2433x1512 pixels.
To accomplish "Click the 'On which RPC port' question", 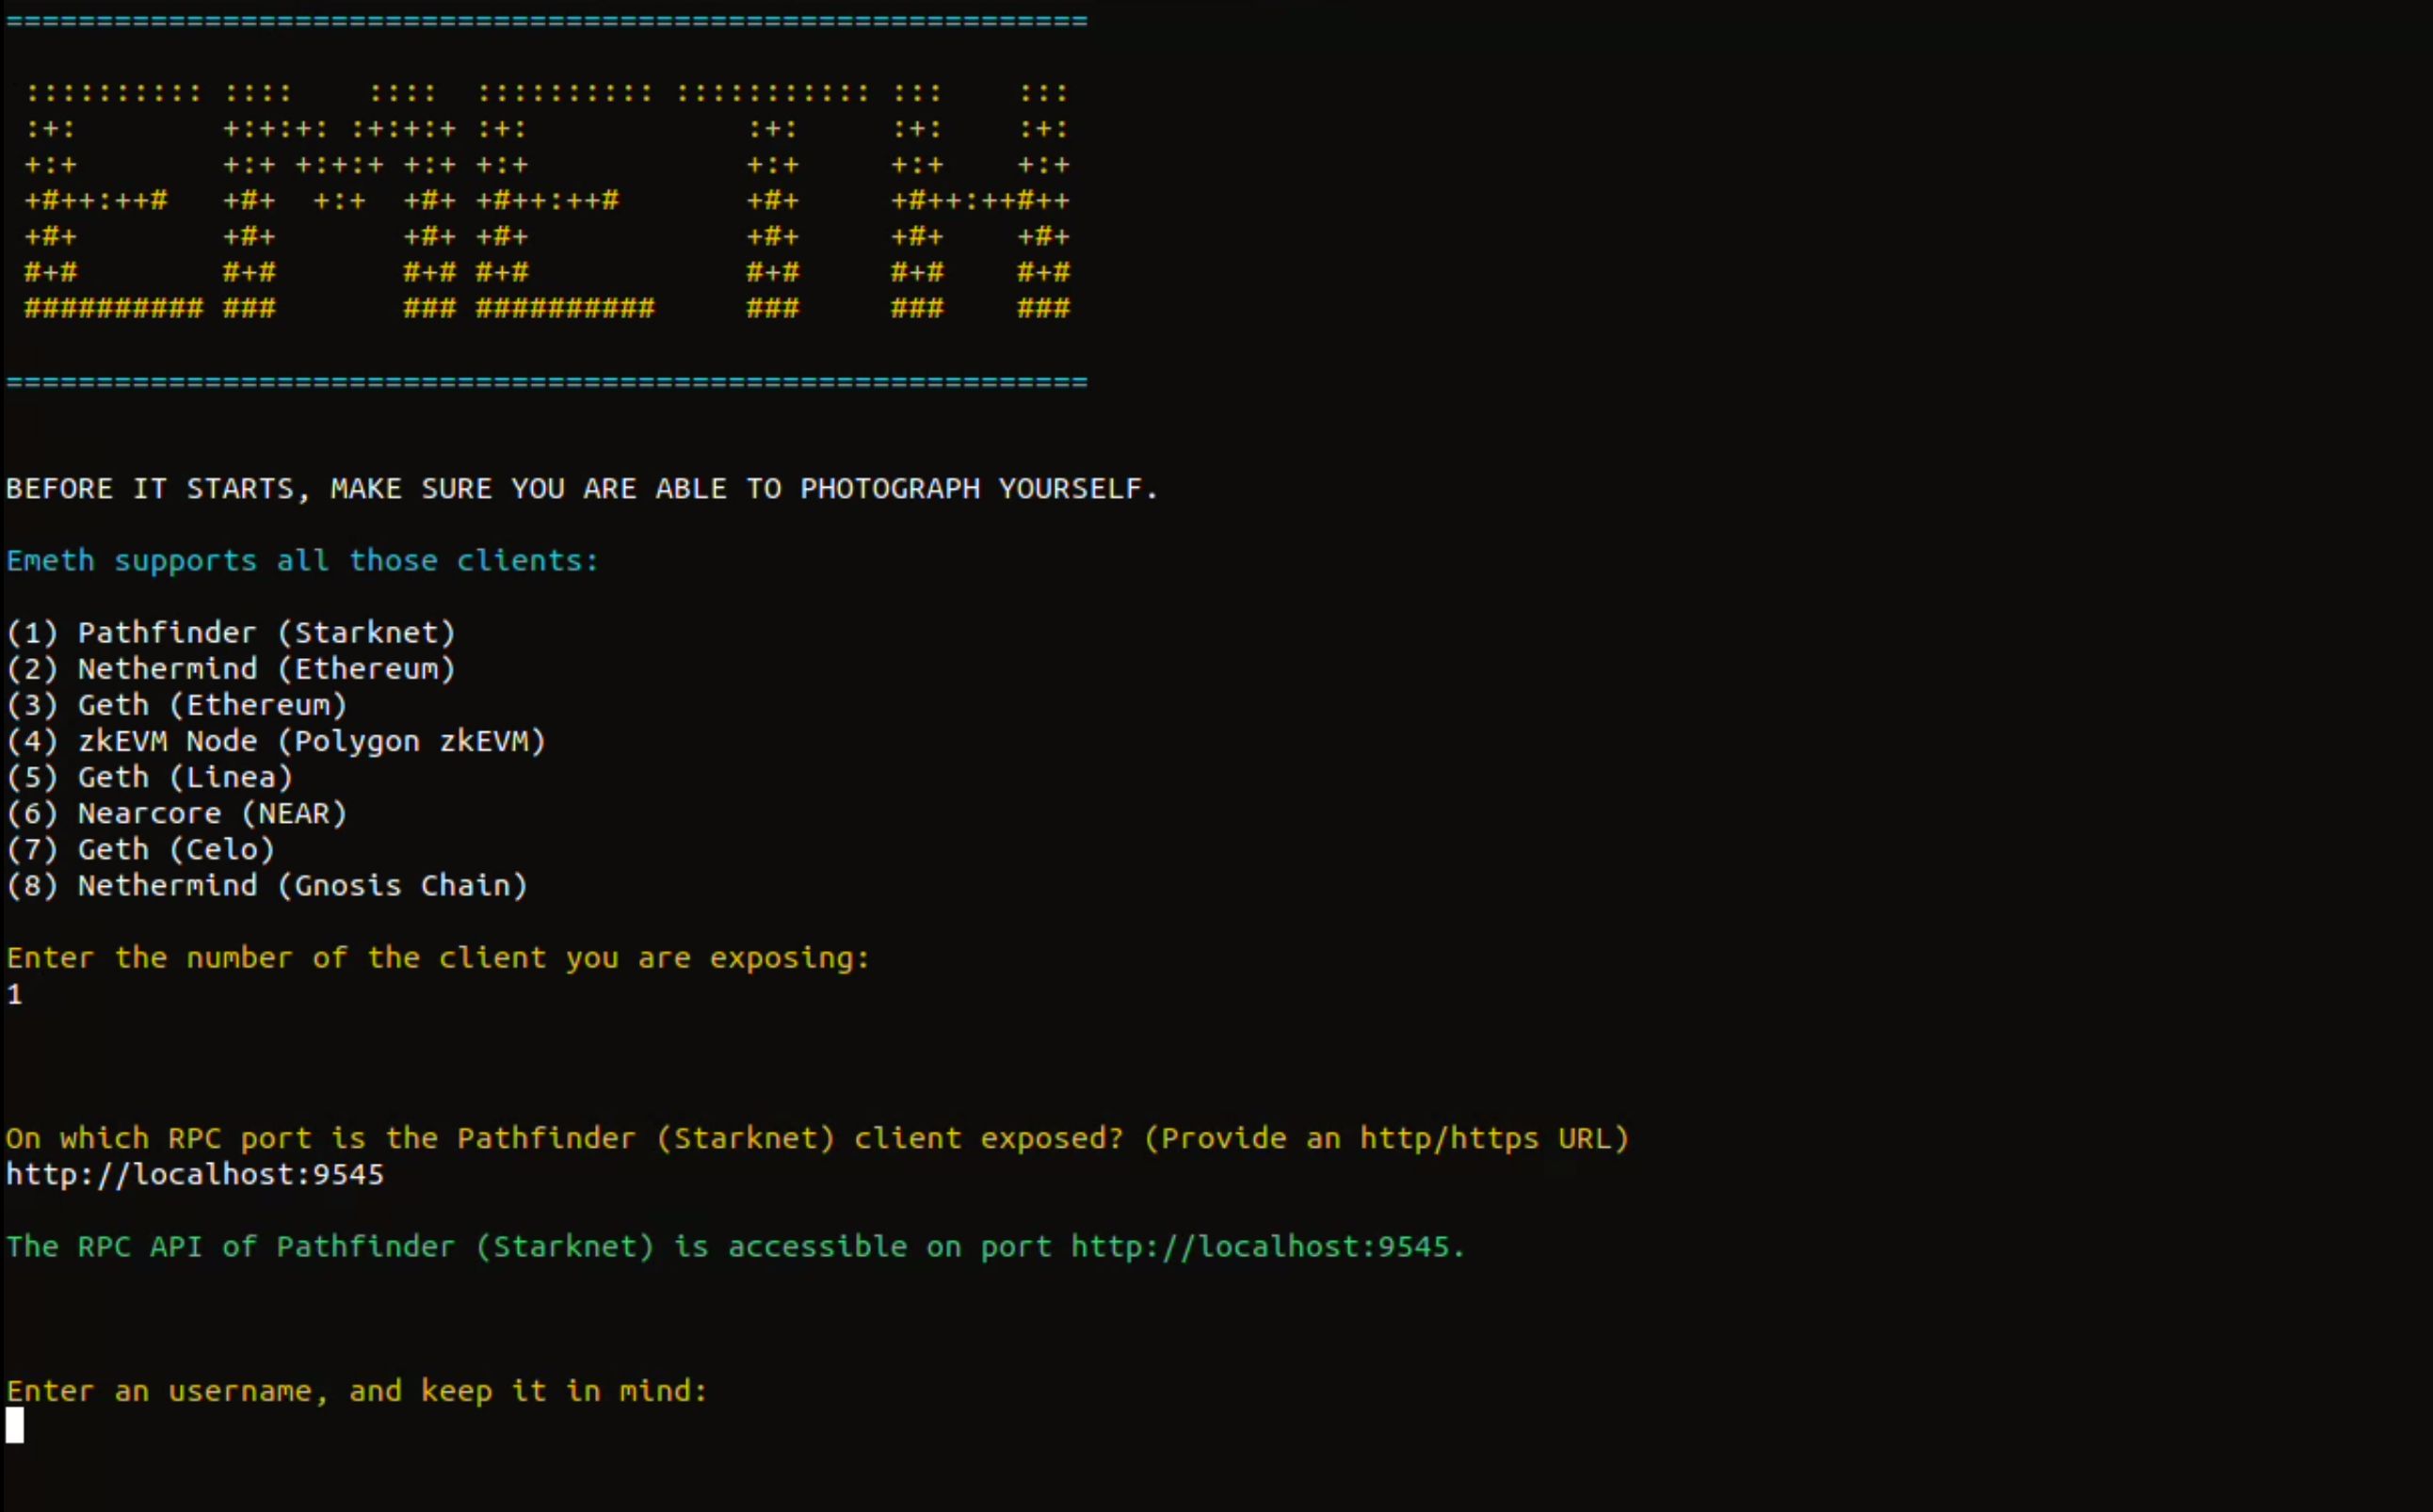I will pyautogui.click(x=818, y=1138).
